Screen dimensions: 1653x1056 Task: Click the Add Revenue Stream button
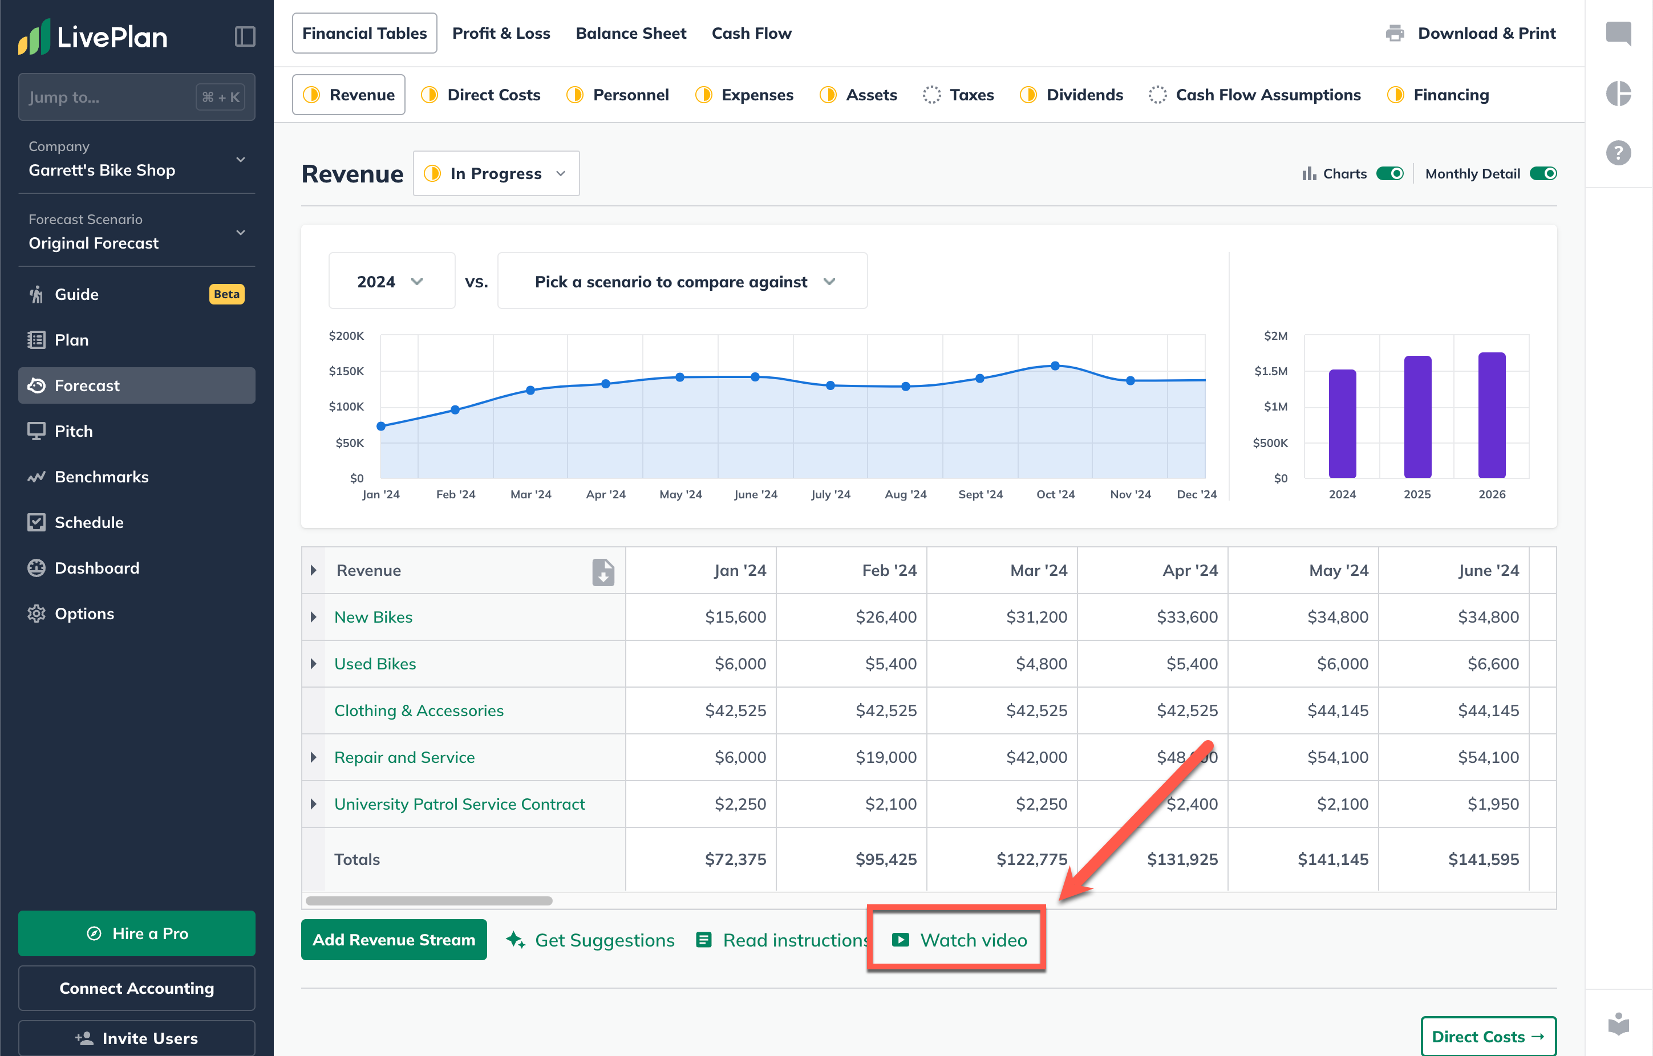[x=394, y=939]
